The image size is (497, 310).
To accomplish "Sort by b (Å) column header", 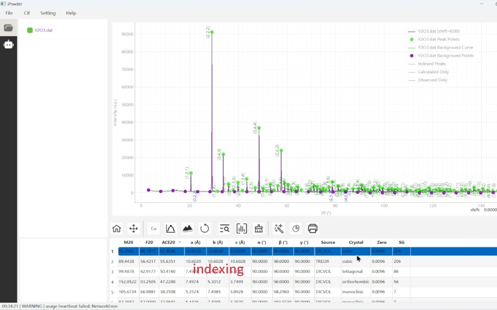I will 218,243.
